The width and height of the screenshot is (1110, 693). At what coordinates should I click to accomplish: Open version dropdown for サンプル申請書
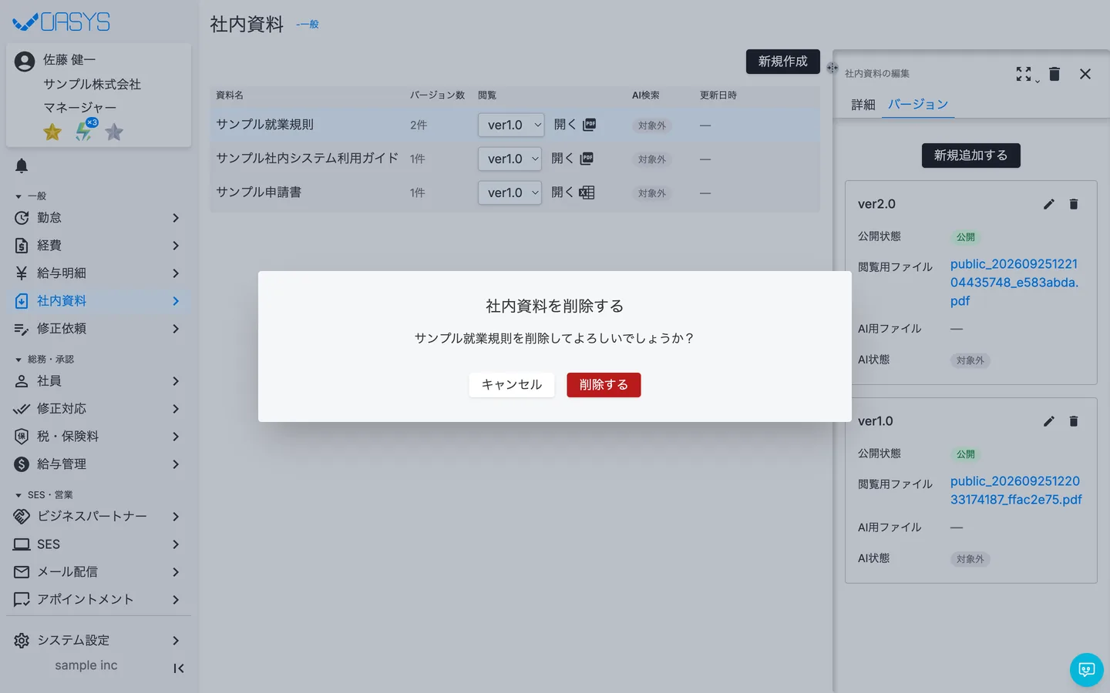510,192
